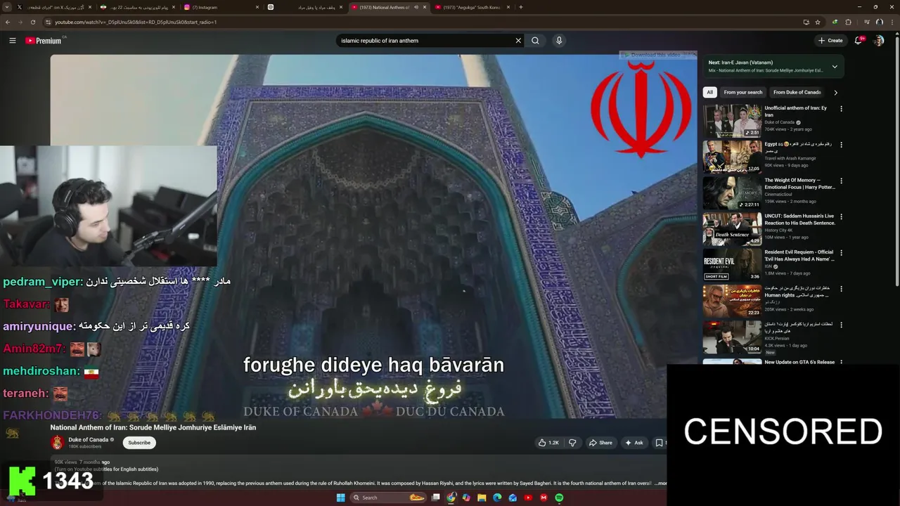Close the Instagram browser tab

tap(257, 7)
